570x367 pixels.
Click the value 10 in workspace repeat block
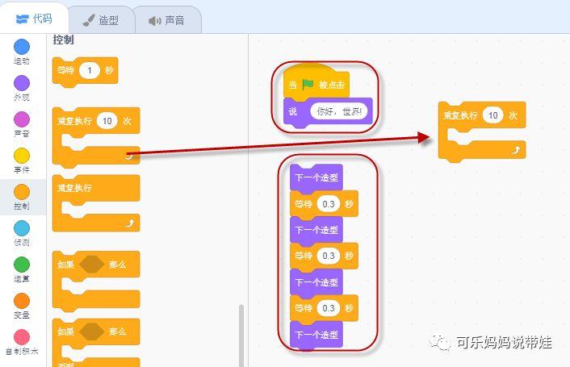493,115
